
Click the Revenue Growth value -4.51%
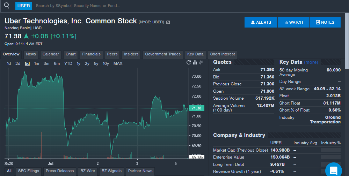coord(277,171)
